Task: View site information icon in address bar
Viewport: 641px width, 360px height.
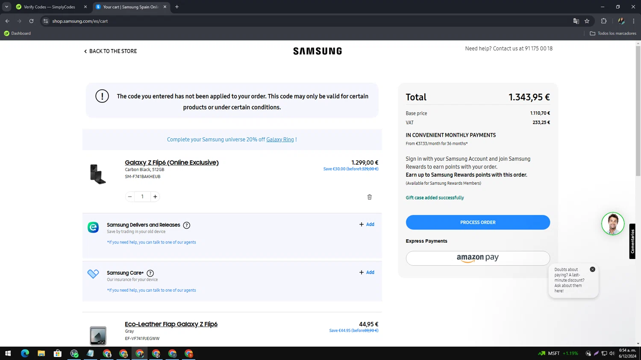Action: 46,21
